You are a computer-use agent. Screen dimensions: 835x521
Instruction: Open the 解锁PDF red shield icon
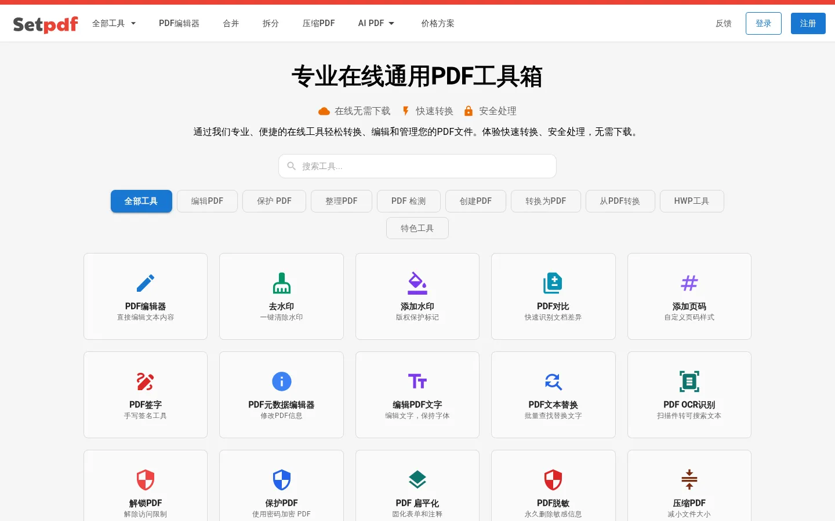(146, 480)
